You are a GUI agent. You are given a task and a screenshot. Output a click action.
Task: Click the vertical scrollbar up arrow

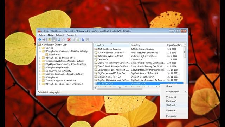[185, 45]
